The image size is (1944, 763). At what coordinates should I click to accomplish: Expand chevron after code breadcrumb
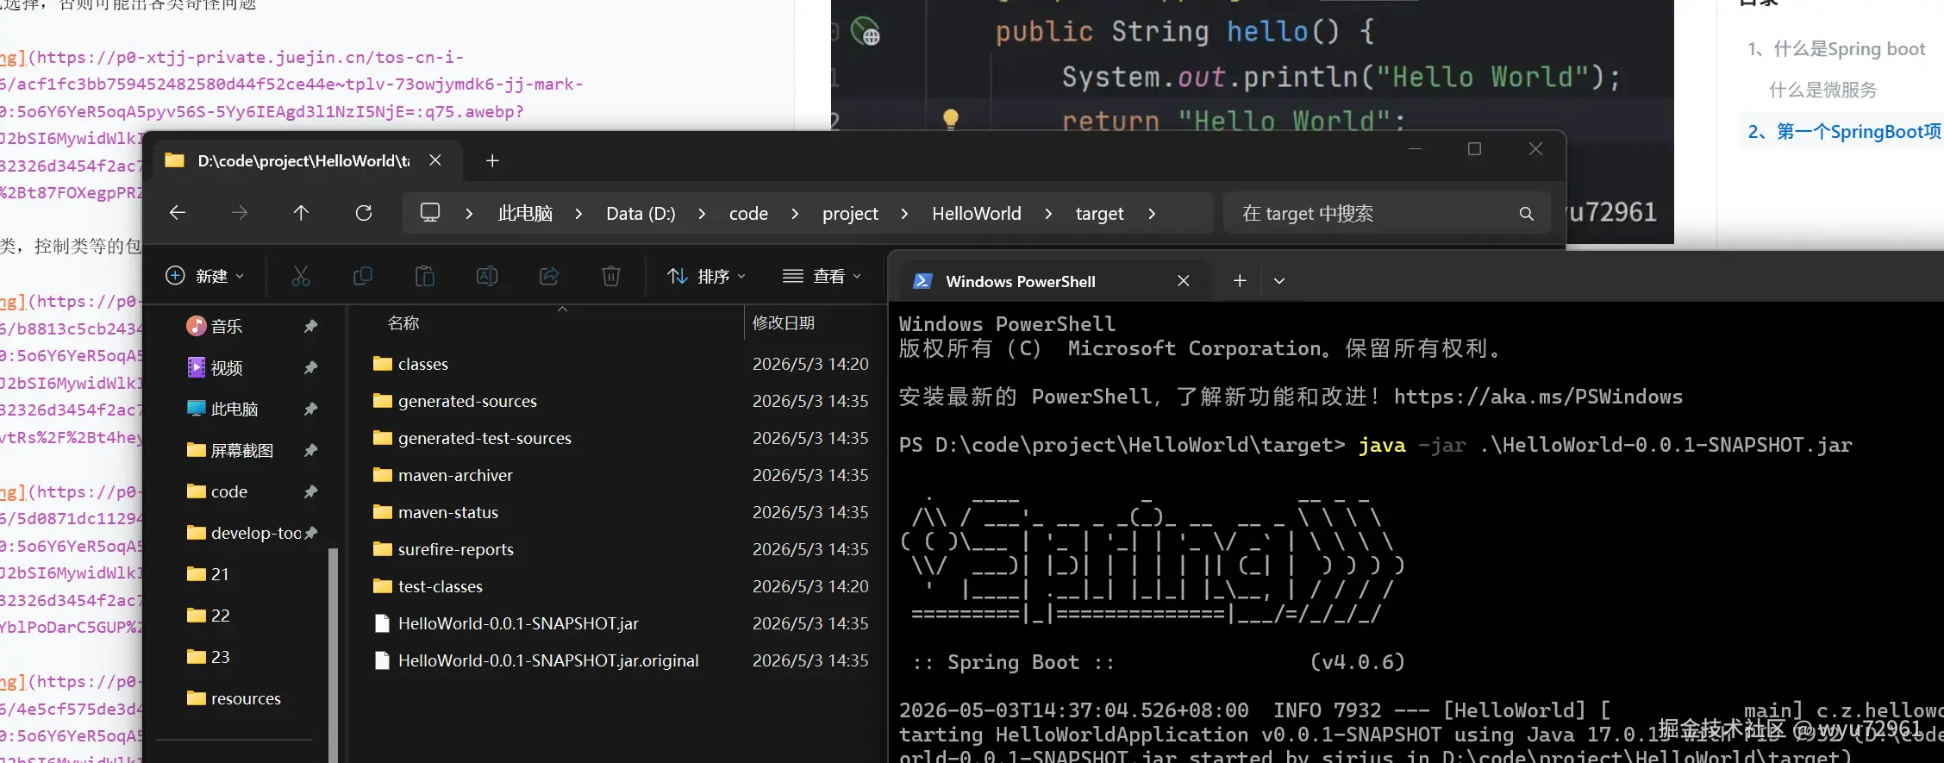(795, 214)
